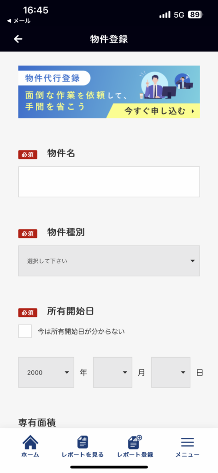The width and height of the screenshot is (218, 473).
Task: Expand the 物件種別 選択して下さい dropdown
Action: [109, 261]
